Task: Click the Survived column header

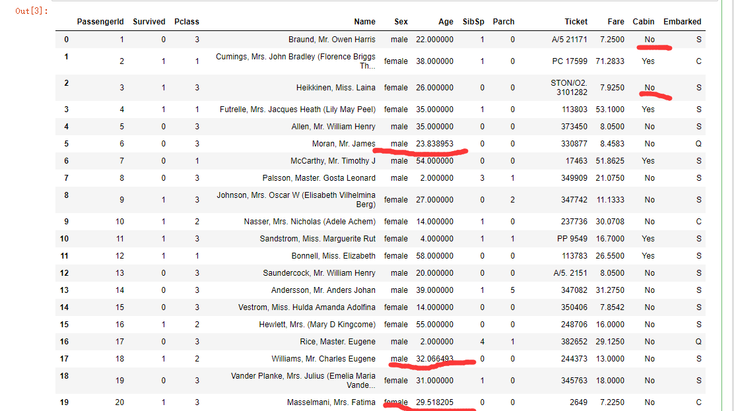Action: pos(149,22)
